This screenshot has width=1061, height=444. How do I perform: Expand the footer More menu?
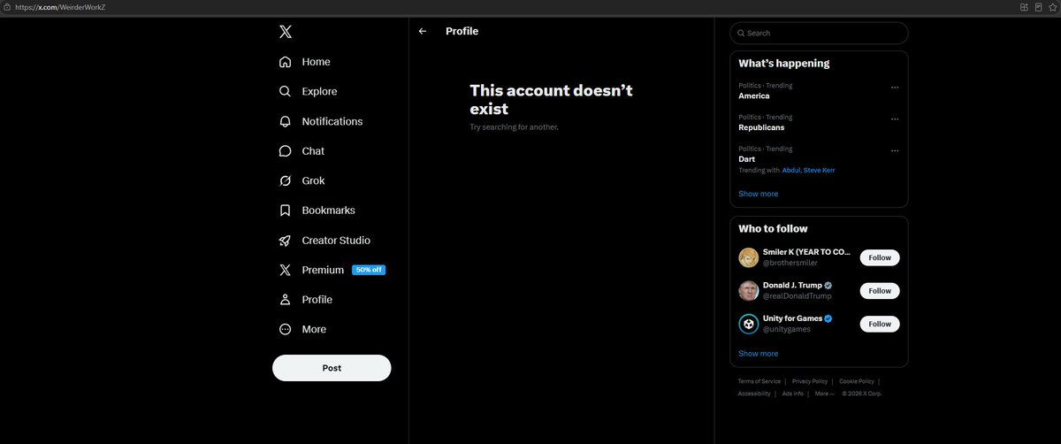click(x=823, y=394)
